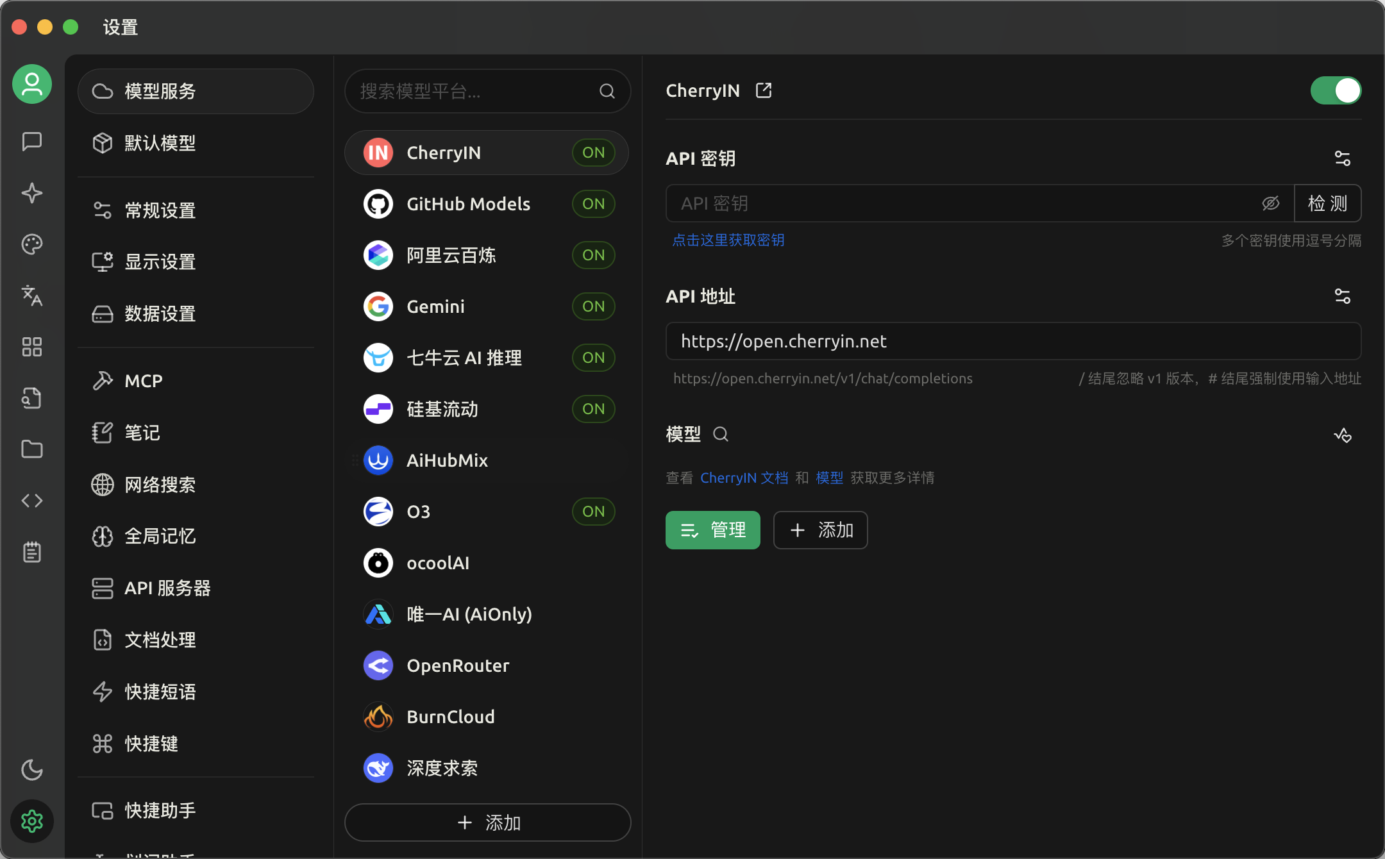The width and height of the screenshot is (1385, 859).
Task: Open the code tools sidebar icon
Action: tap(32, 501)
